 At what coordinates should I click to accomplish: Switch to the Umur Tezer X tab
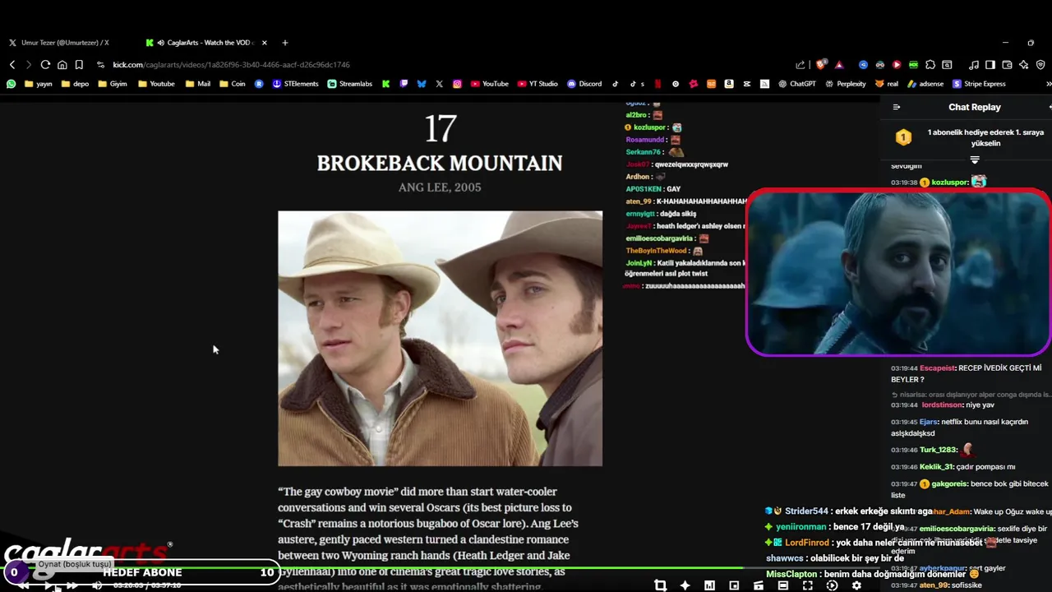pyautogui.click(x=64, y=43)
